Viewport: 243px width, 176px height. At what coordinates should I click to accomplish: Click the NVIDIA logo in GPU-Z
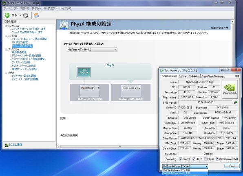point(230,89)
